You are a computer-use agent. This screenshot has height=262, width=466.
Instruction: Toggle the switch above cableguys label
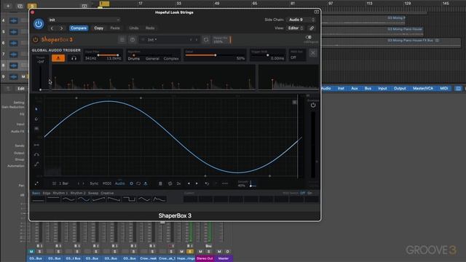coord(309,37)
